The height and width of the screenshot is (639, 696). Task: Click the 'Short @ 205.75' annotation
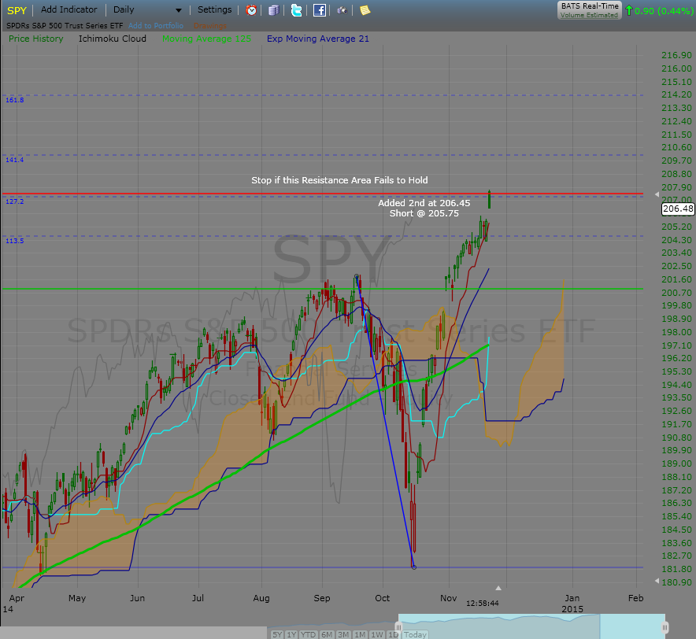coord(424,213)
